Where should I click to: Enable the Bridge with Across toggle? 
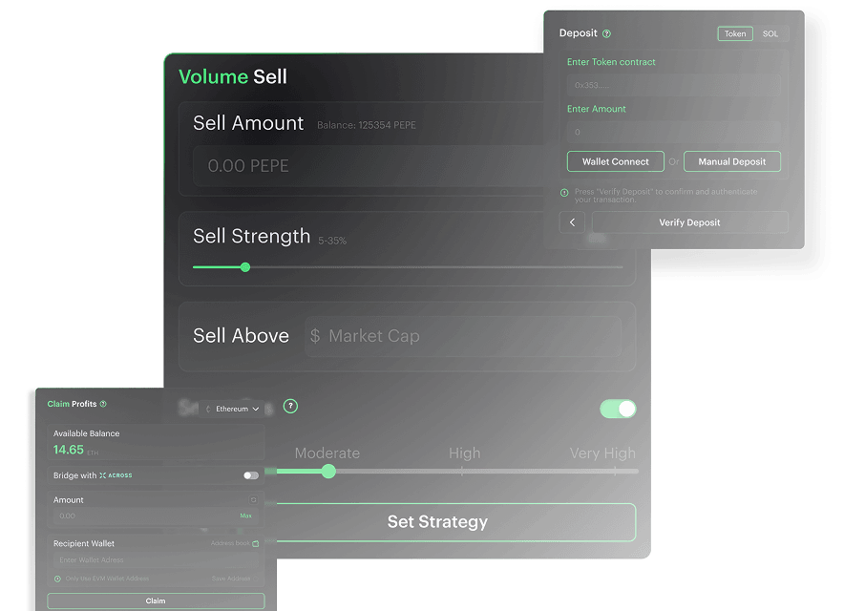coord(251,475)
